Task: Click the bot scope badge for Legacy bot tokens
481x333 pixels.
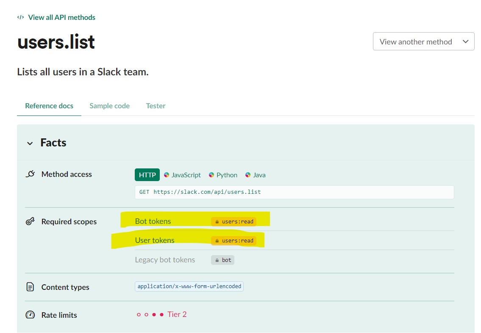Action: [x=223, y=260]
